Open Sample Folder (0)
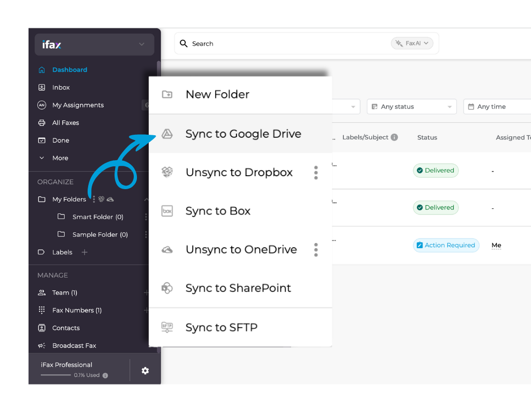The image size is (531, 398). (100, 234)
